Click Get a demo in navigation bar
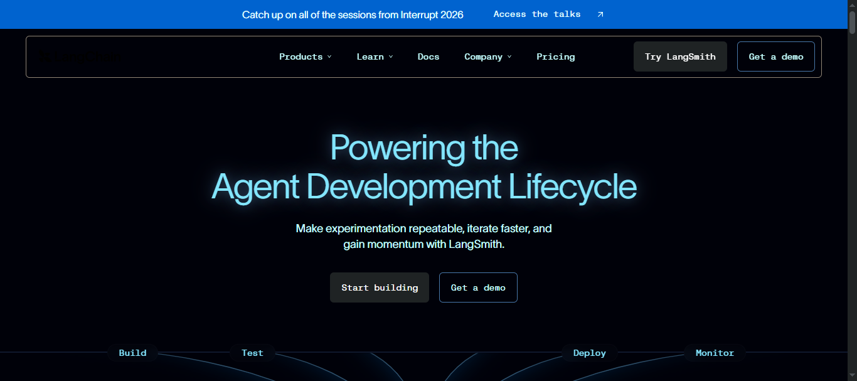Screen dimensions: 857x381 (x=776, y=56)
